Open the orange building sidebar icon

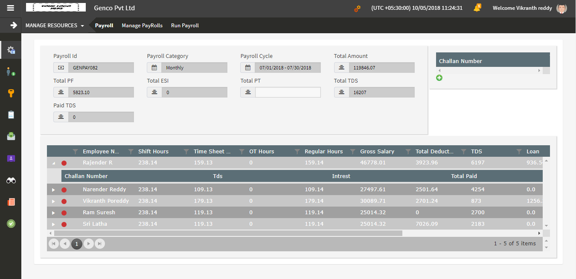click(x=11, y=202)
